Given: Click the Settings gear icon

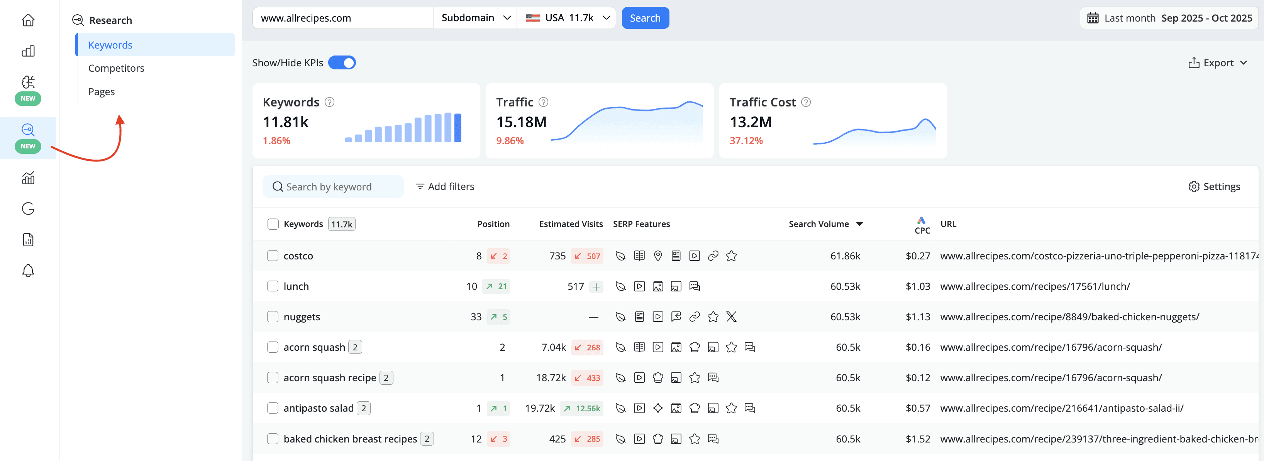Looking at the screenshot, I should click(x=1194, y=187).
